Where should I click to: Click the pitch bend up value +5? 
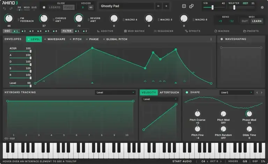coord(220,21)
